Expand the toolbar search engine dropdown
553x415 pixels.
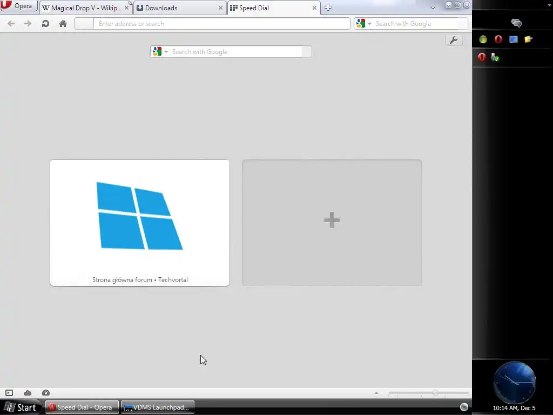click(369, 24)
